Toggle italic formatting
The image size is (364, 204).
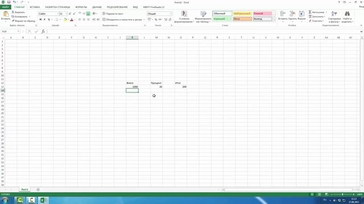[x=44, y=20]
